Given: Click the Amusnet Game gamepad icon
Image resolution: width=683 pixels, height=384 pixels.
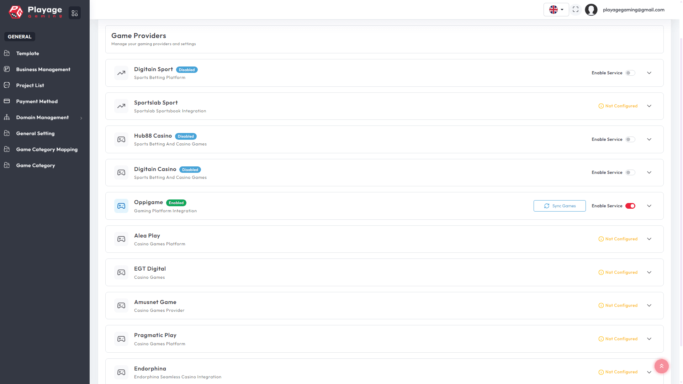Looking at the screenshot, I should 121,305.
